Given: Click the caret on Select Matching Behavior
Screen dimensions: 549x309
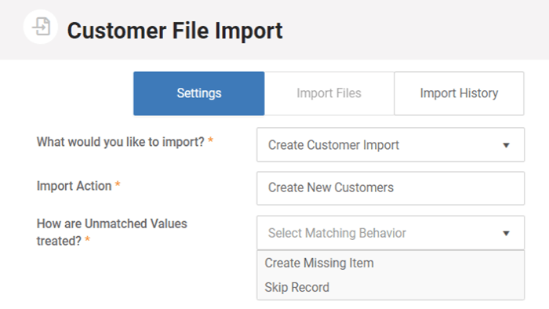Looking at the screenshot, I should point(506,234).
